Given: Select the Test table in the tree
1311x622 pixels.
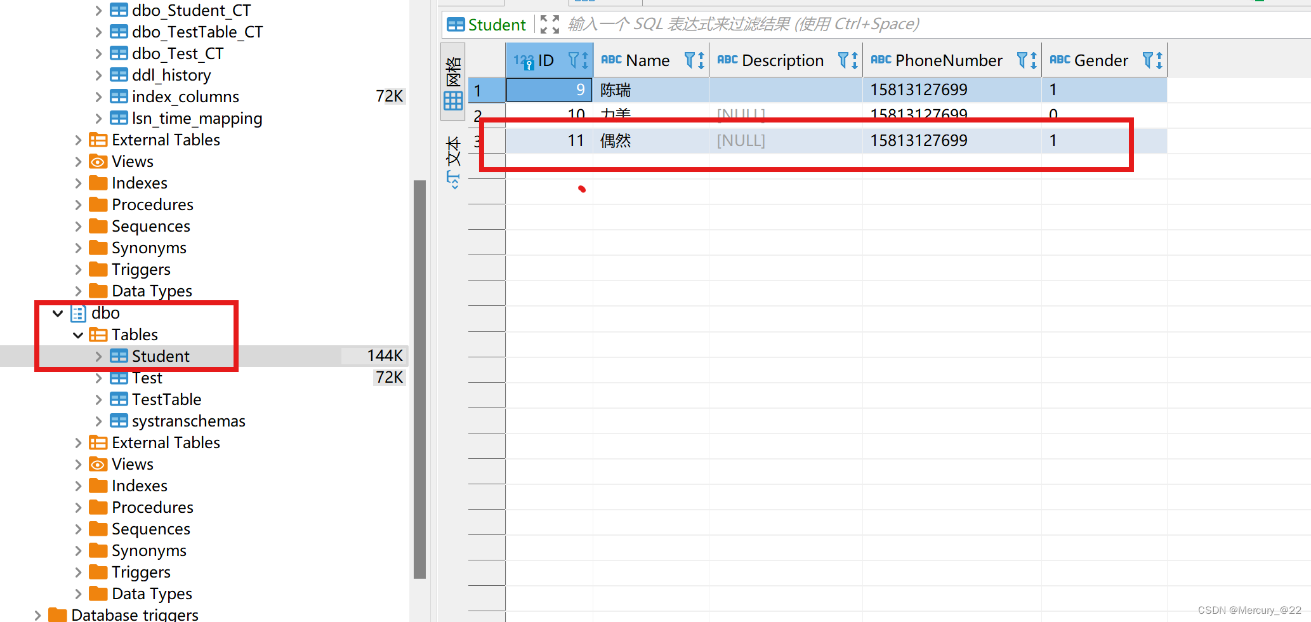Looking at the screenshot, I should coord(147,377).
